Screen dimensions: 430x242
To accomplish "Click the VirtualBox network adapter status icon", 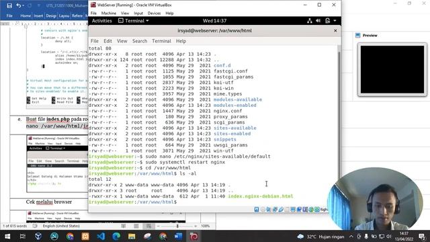I will coord(275,209).
